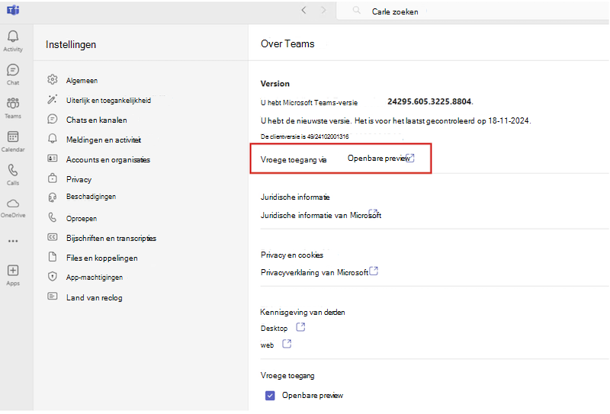Click the Microsoft Teams logo icon
Viewport: 610px width, 414px height.
(x=13, y=11)
